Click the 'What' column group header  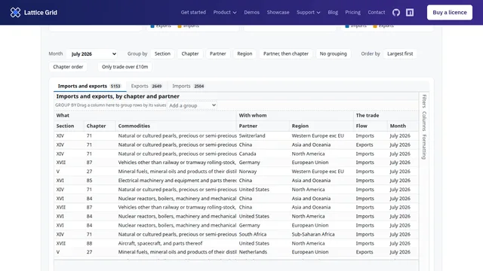145,115
